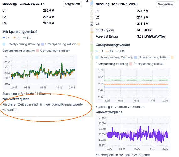Select the Netzfrequenz value 50.020 Hz
Viewport: 179px width, 157px height.
145,30
